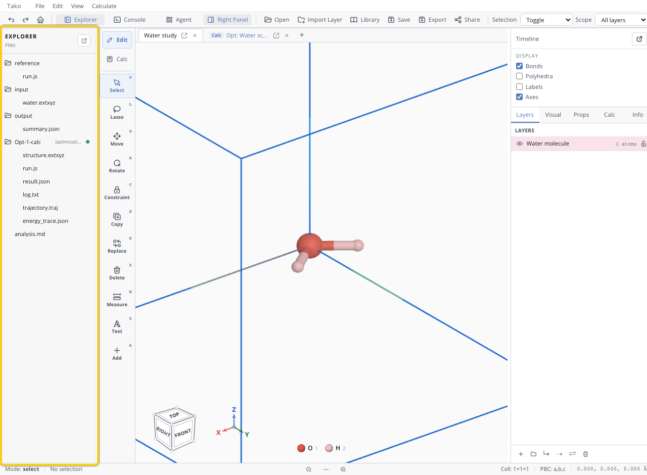Screen dimensions: 647x475
Task: Open the Edit menu
Action: [x=58, y=6]
